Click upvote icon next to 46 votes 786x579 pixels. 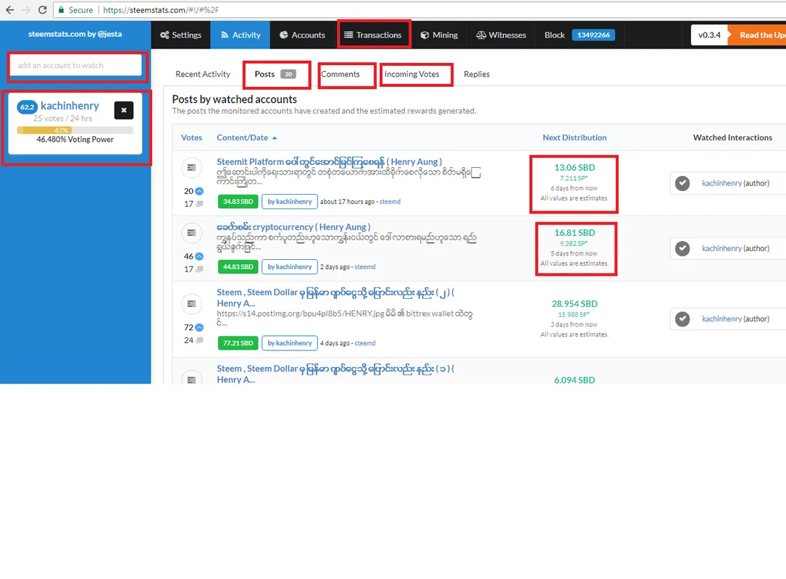pyautogui.click(x=199, y=256)
